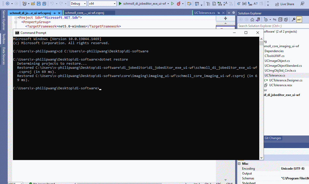
Task: Click the Save All icon
Action: (x=44, y=4)
